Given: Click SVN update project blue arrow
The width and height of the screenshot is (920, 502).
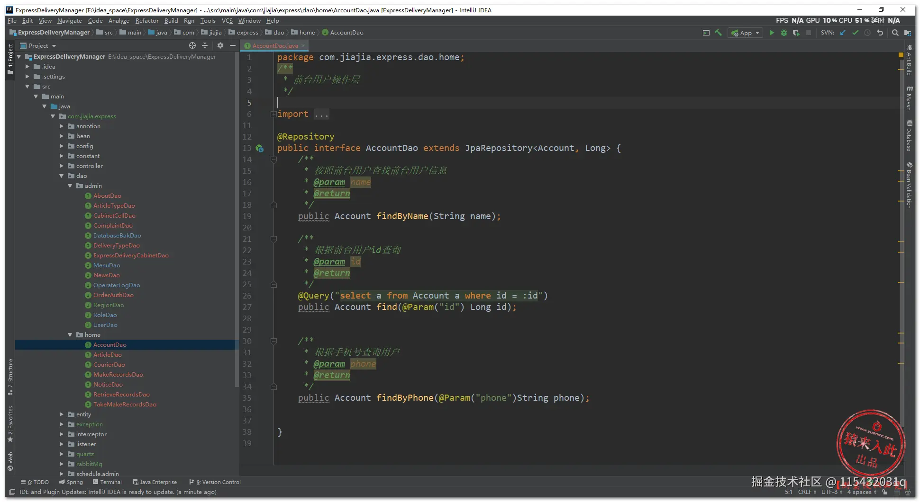Looking at the screenshot, I should [843, 33].
